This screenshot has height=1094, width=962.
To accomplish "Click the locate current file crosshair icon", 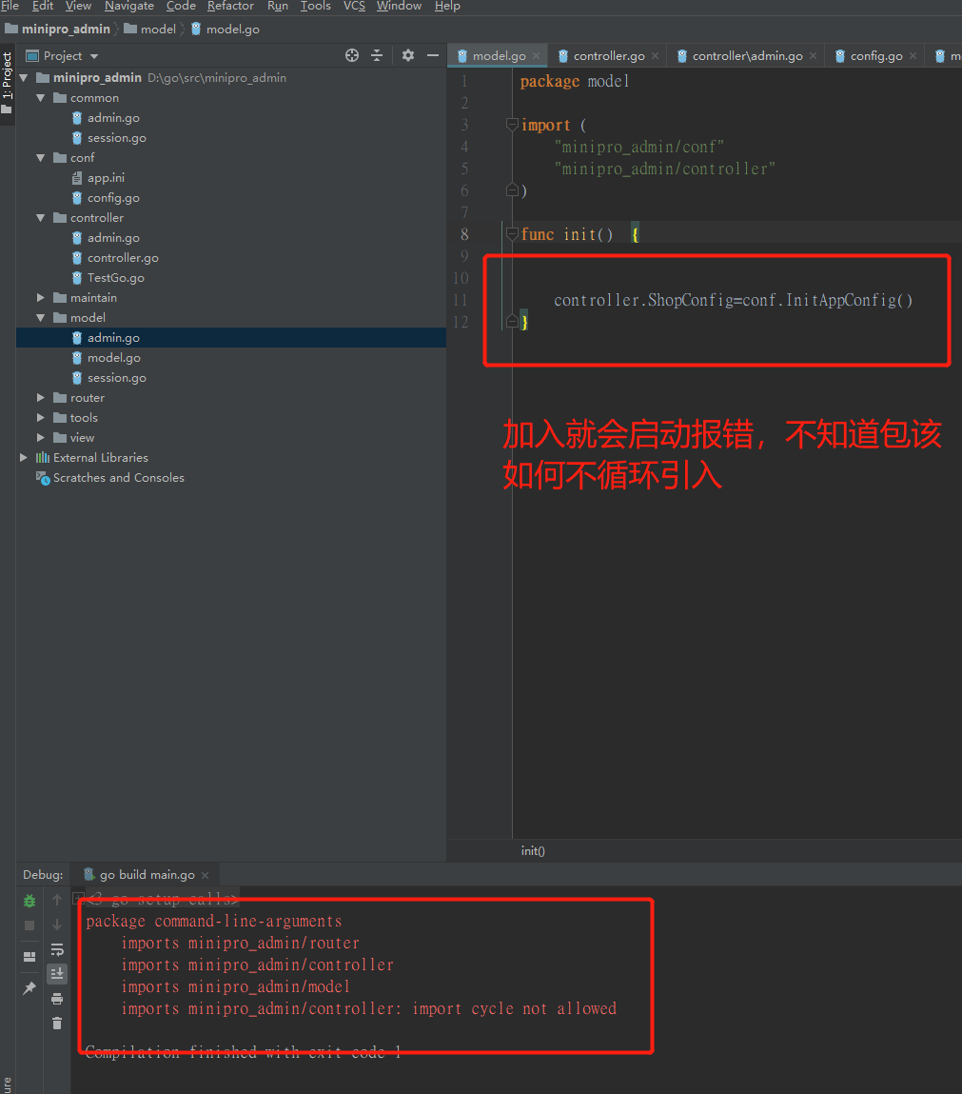I will pyautogui.click(x=352, y=56).
